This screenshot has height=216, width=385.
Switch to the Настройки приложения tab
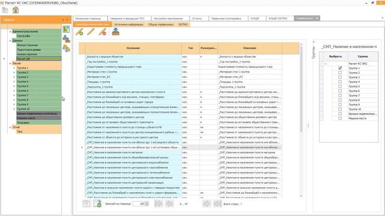click(x=170, y=19)
